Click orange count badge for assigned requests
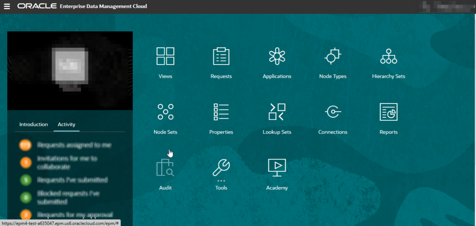This screenshot has height=226, width=476. click(x=26, y=145)
